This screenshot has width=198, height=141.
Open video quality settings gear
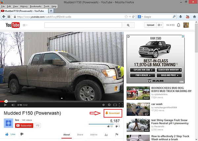tap(109, 105)
